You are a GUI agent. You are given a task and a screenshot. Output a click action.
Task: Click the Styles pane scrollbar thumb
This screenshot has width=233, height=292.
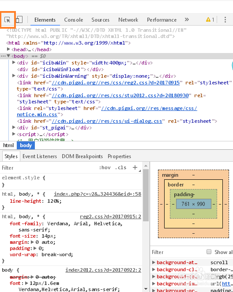pos(146,195)
